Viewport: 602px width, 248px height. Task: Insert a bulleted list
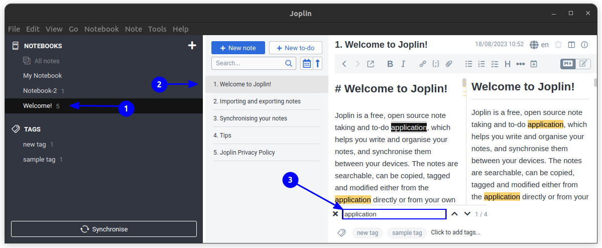(469, 64)
